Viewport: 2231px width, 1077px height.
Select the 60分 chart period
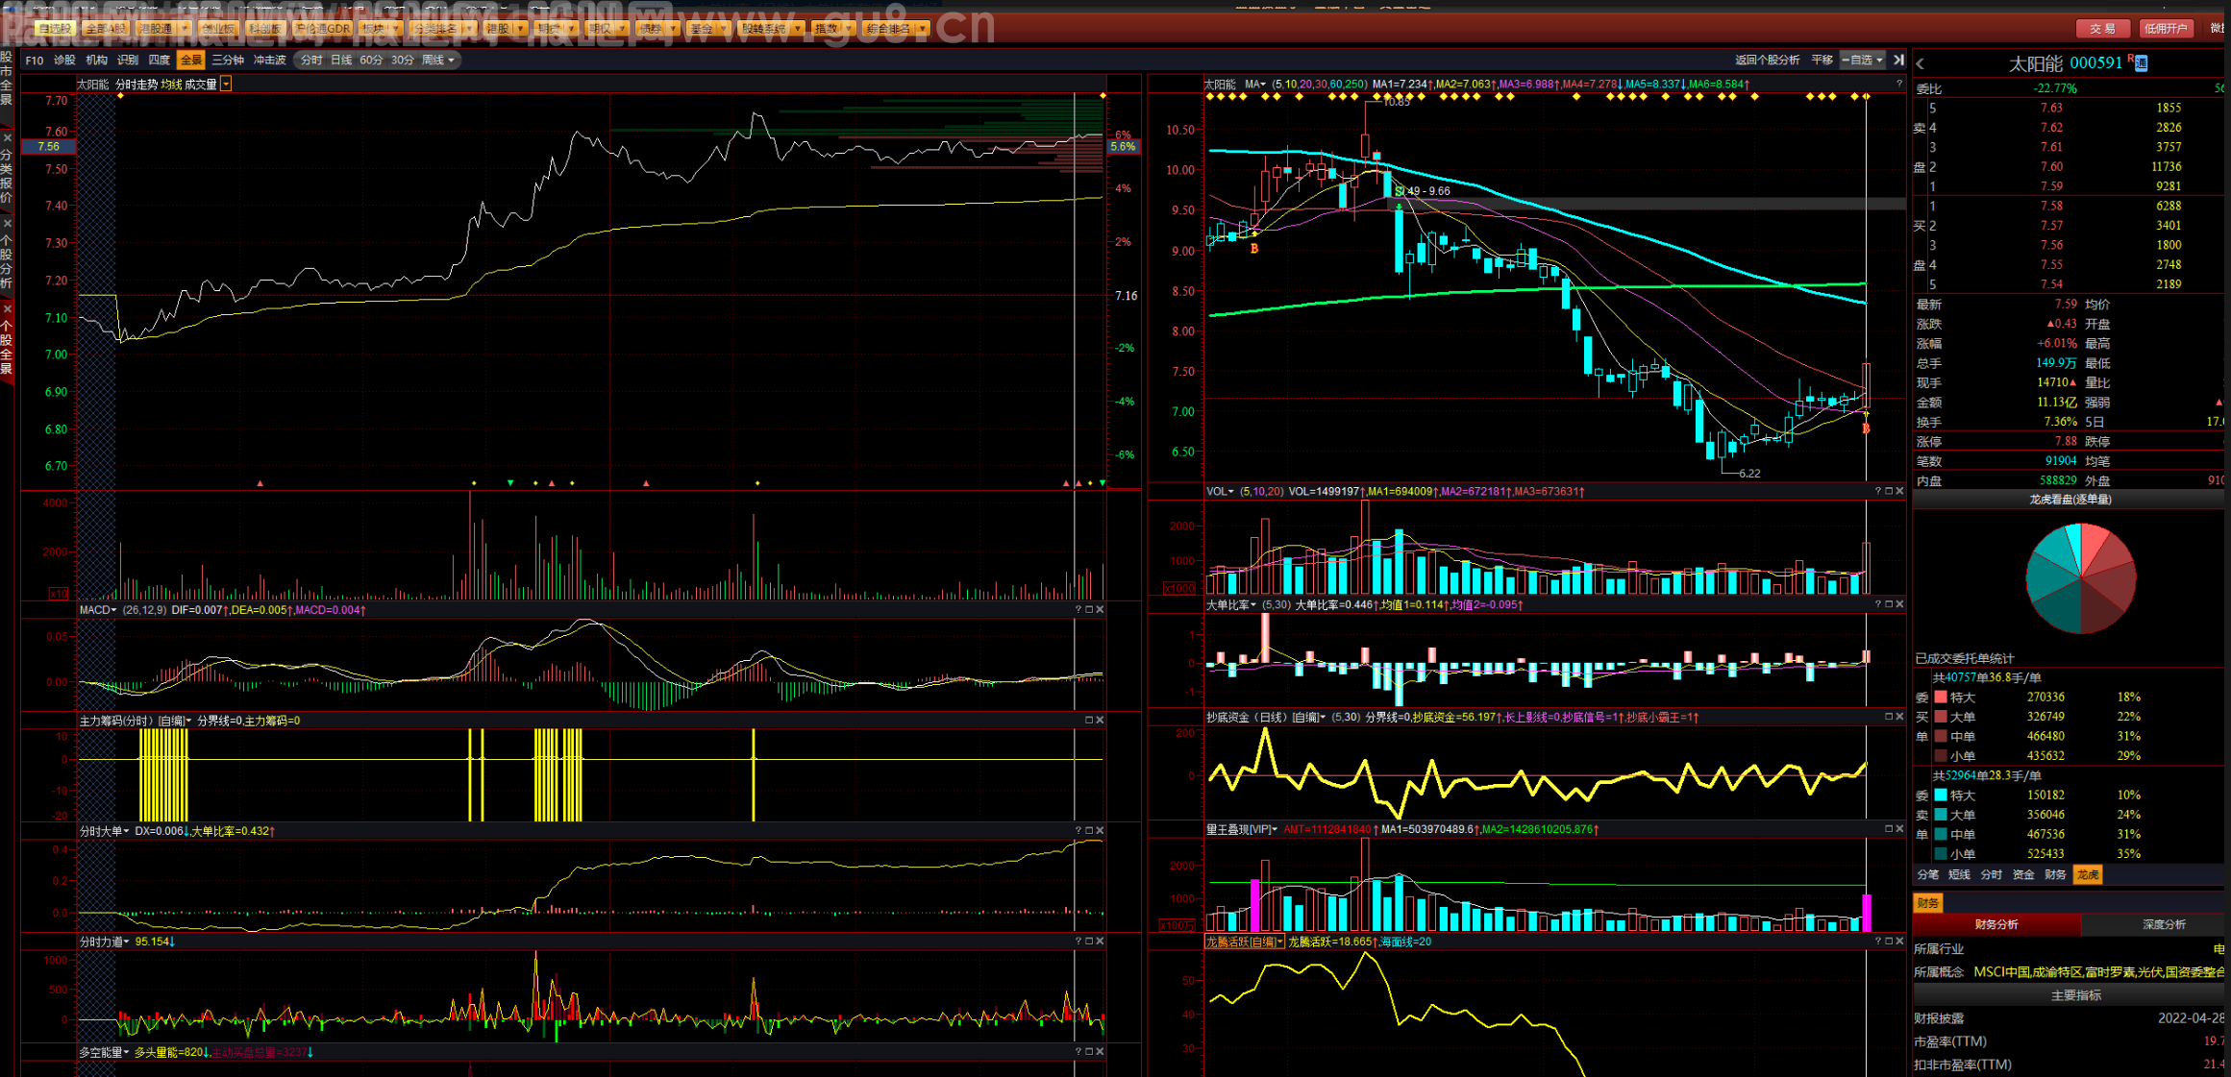[x=371, y=61]
